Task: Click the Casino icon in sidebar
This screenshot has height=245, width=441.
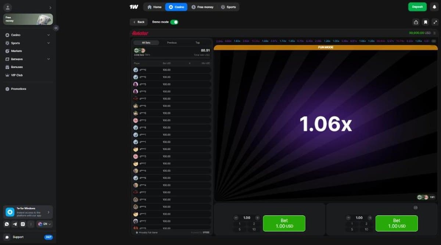Action: click(7, 35)
